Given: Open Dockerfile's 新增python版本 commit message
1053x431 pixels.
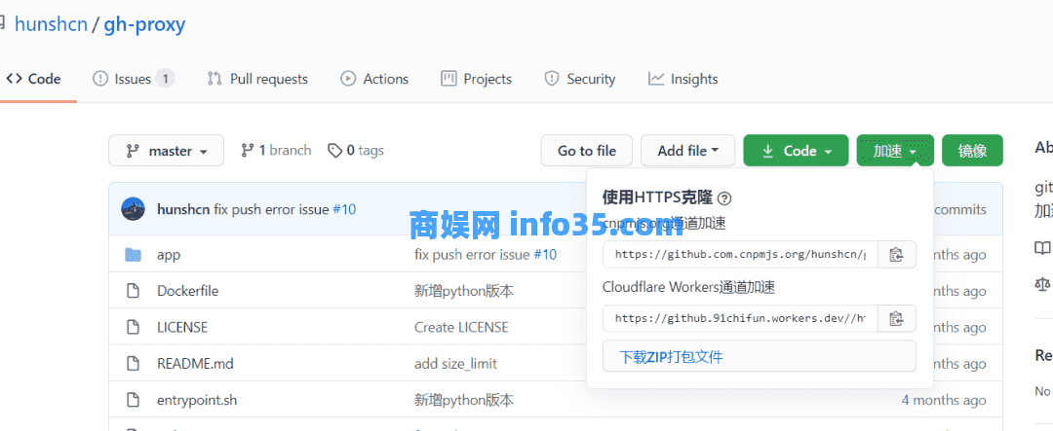Looking at the screenshot, I should [x=464, y=291].
